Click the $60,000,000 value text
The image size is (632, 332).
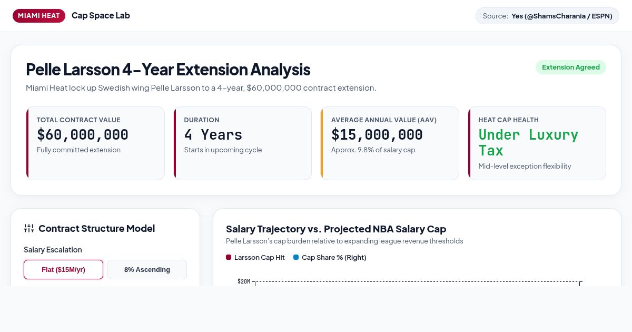[x=83, y=135]
